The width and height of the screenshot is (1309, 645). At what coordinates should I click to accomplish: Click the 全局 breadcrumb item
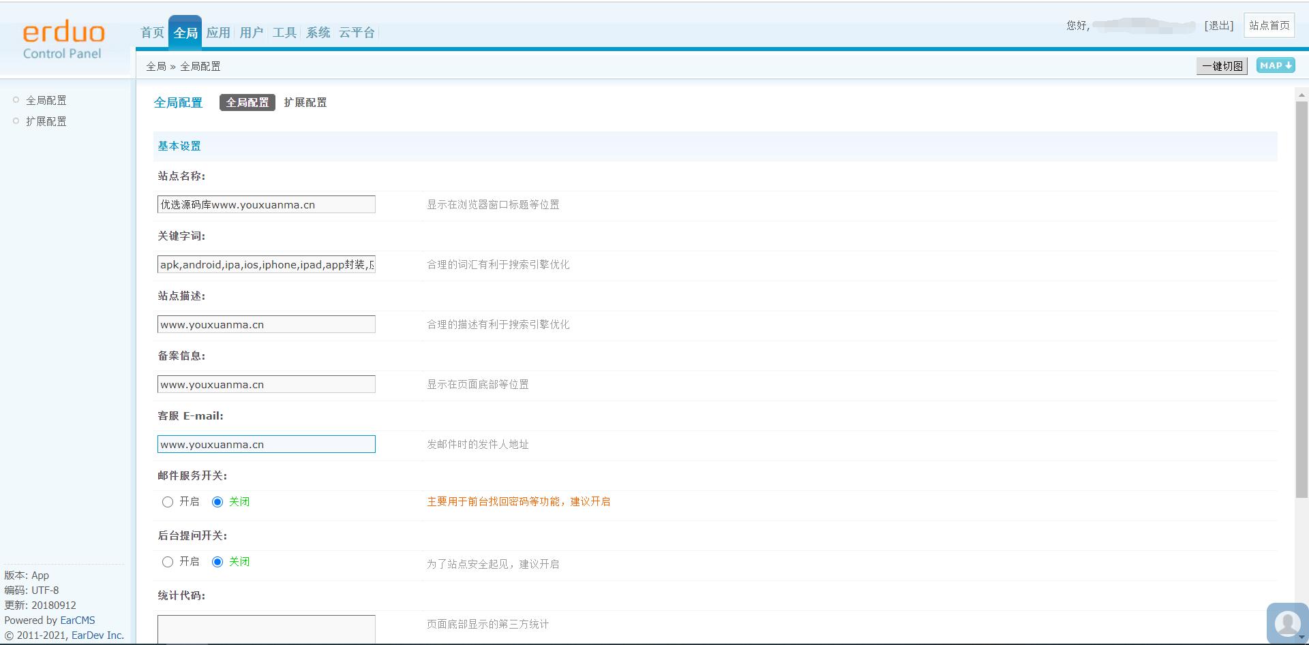(156, 66)
